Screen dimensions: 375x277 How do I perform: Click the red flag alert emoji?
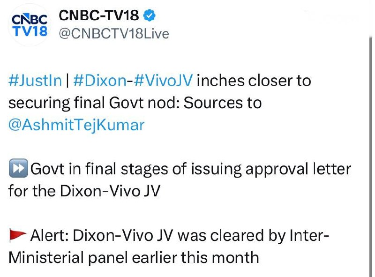pyautogui.click(x=17, y=235)
